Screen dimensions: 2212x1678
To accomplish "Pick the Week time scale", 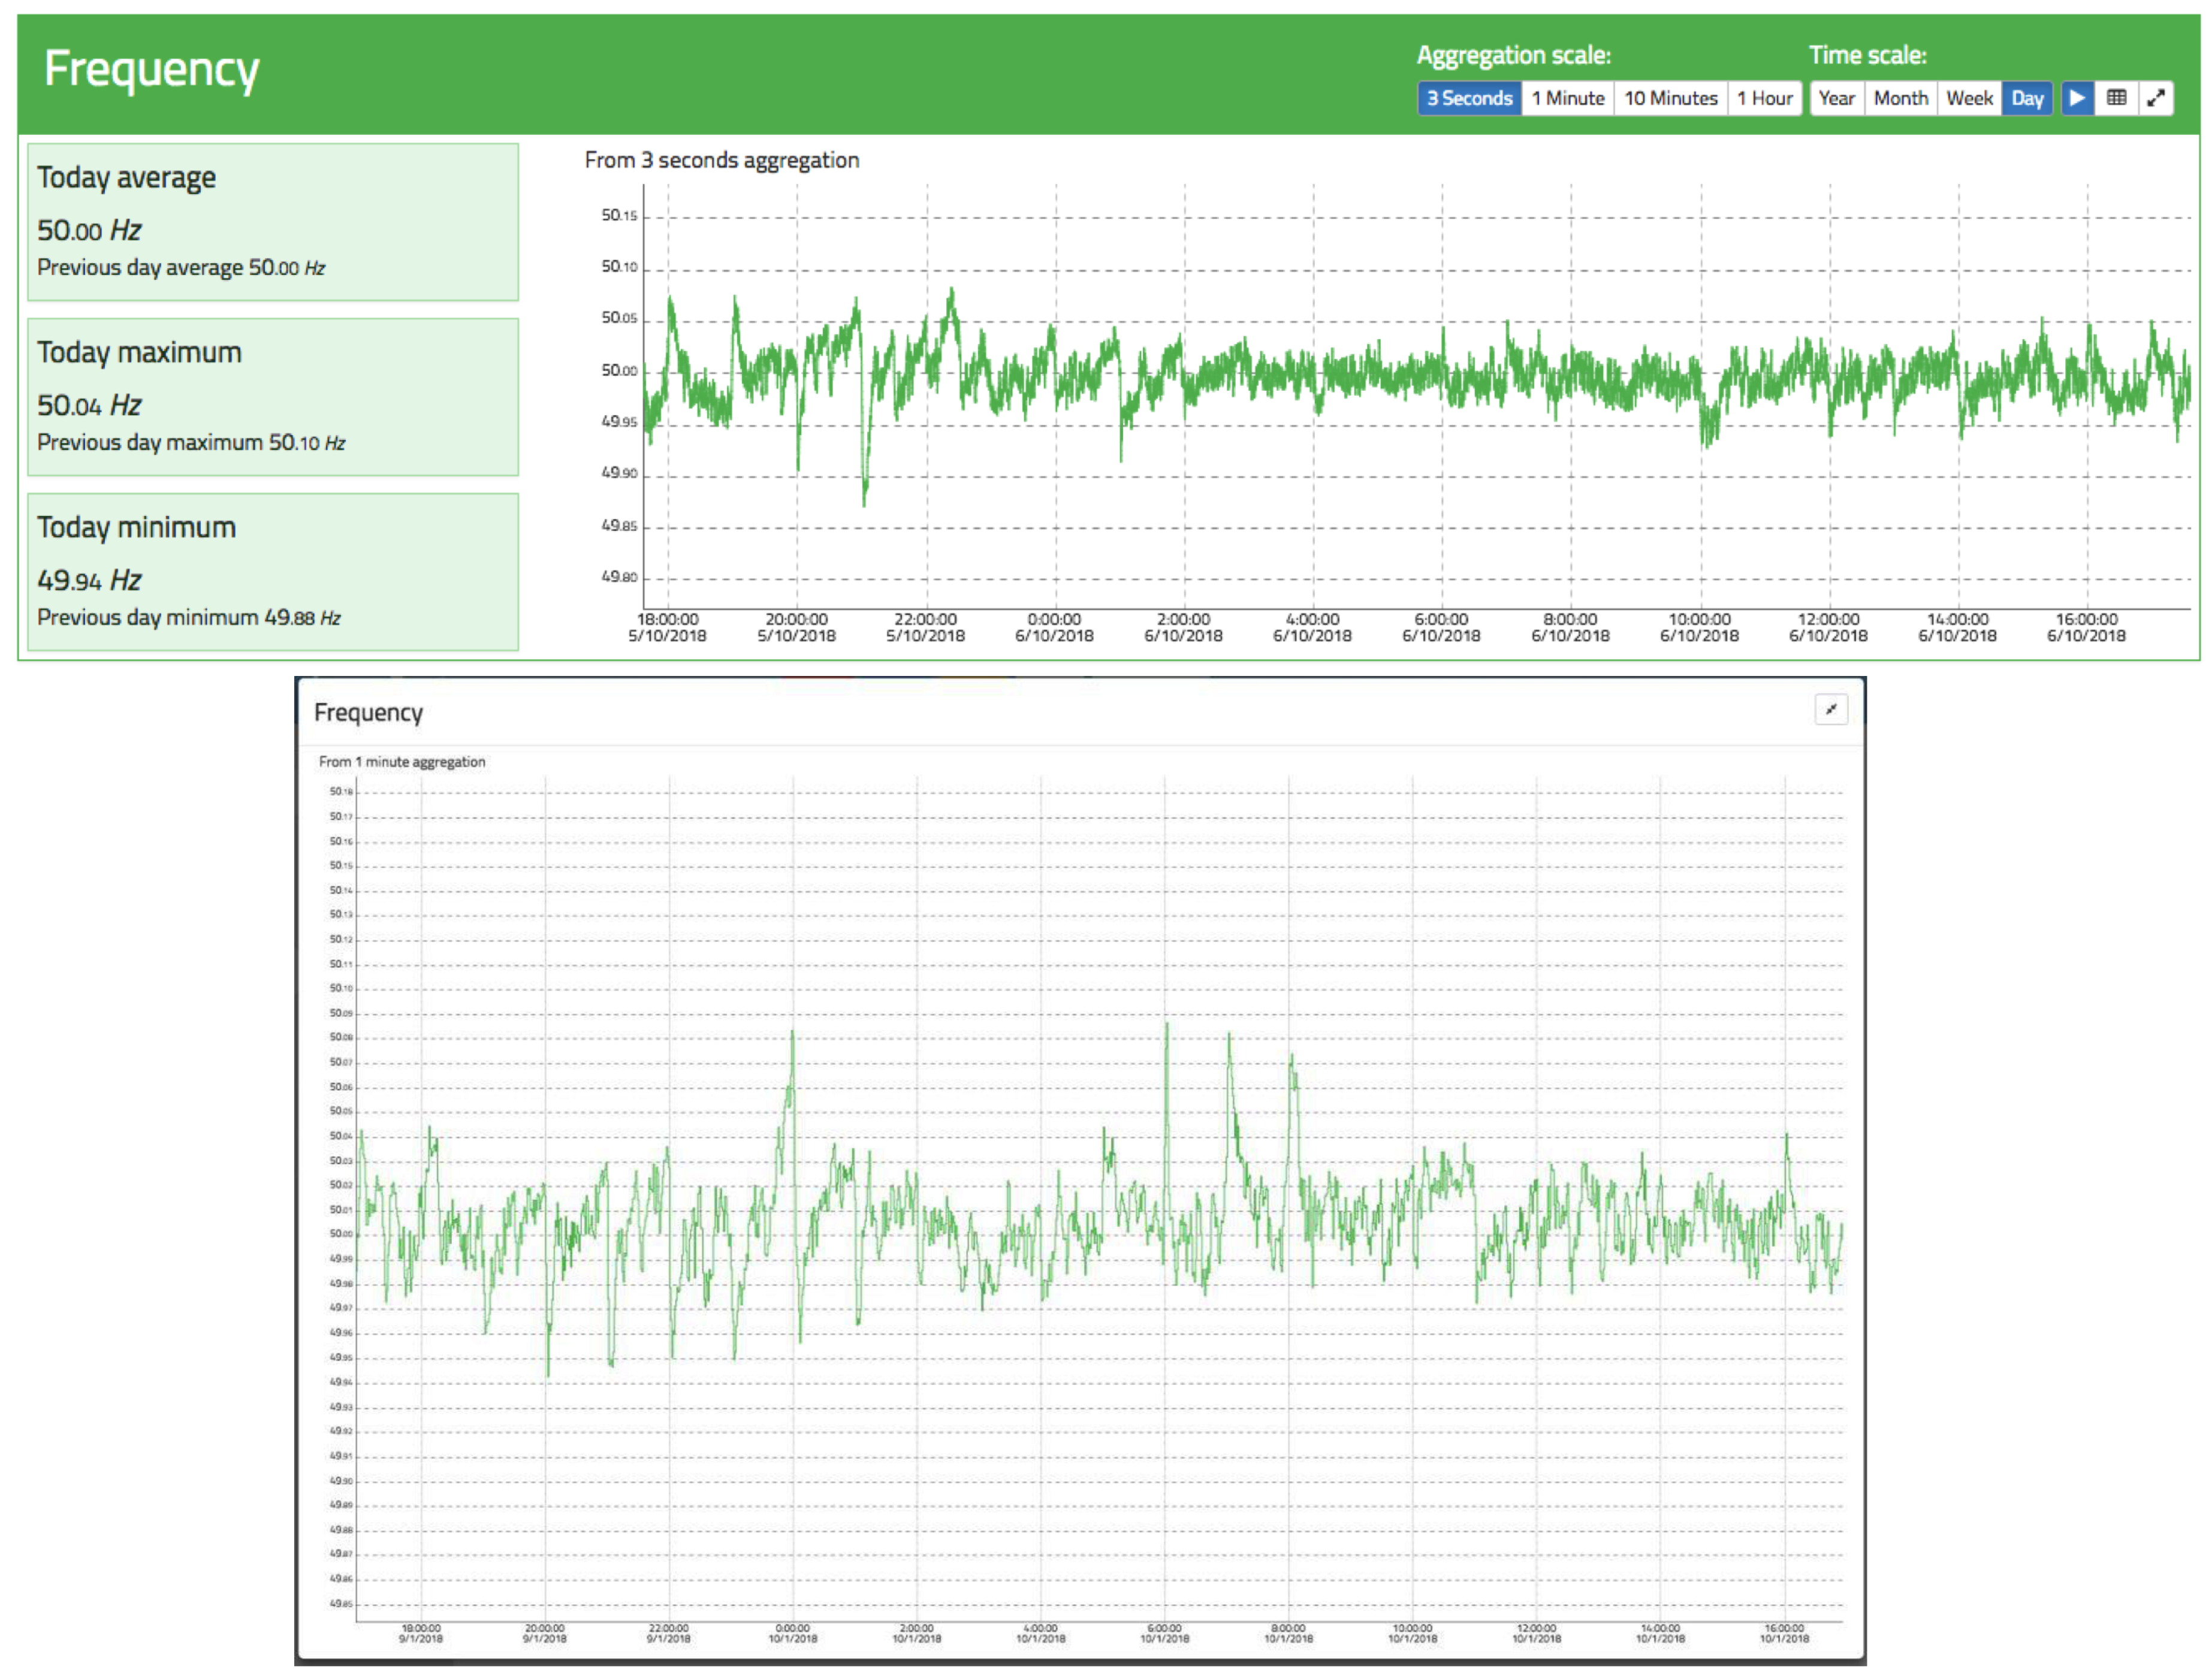I will click(x=1969, y=98).
